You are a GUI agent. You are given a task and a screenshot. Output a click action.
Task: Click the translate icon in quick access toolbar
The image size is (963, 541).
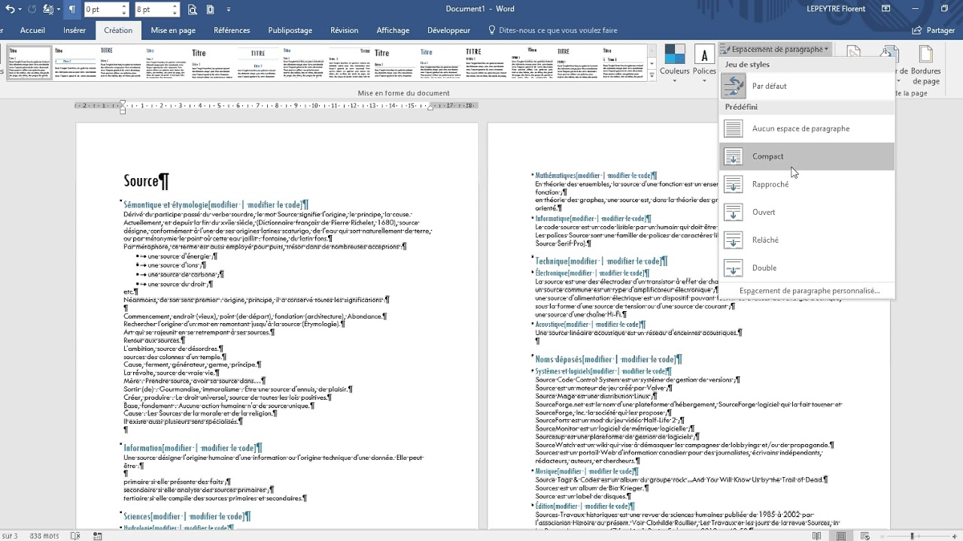pos(48,9)
